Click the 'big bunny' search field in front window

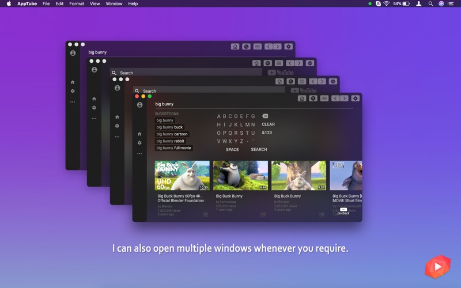tap(254, 104)
